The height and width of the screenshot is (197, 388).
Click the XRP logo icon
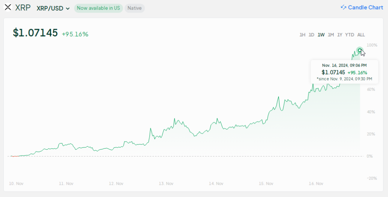click(x=8, y=8)
